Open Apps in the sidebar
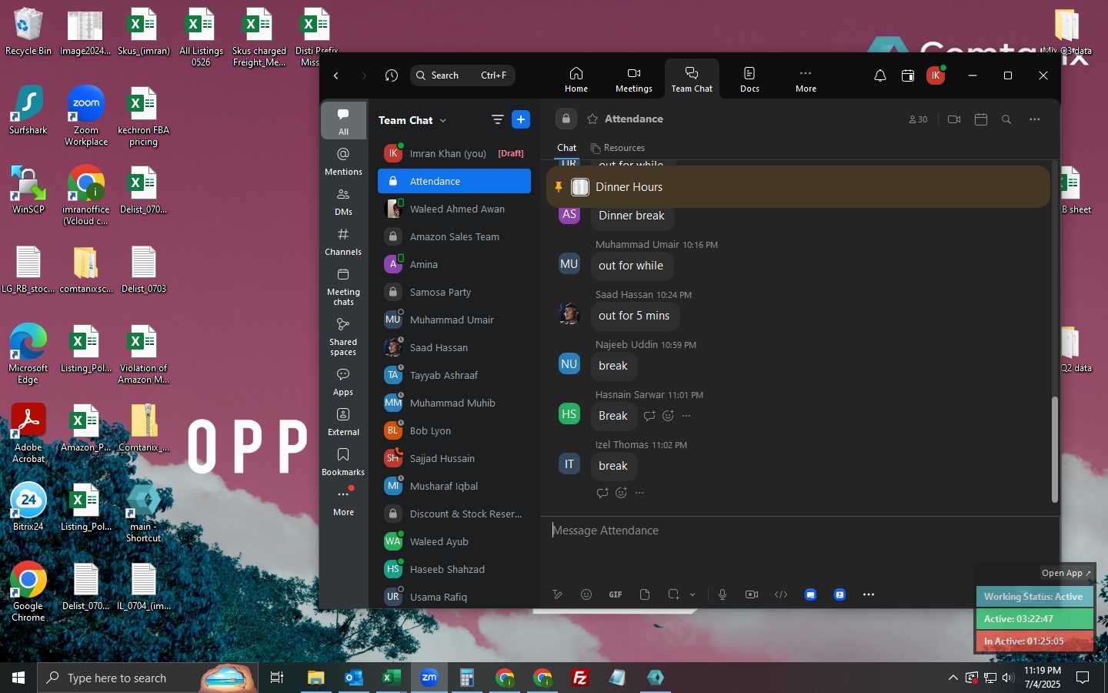The width and height of the screenshot is (1108, 693). [343, 381]
